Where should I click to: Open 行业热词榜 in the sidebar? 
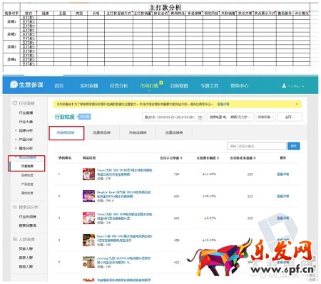28,216
